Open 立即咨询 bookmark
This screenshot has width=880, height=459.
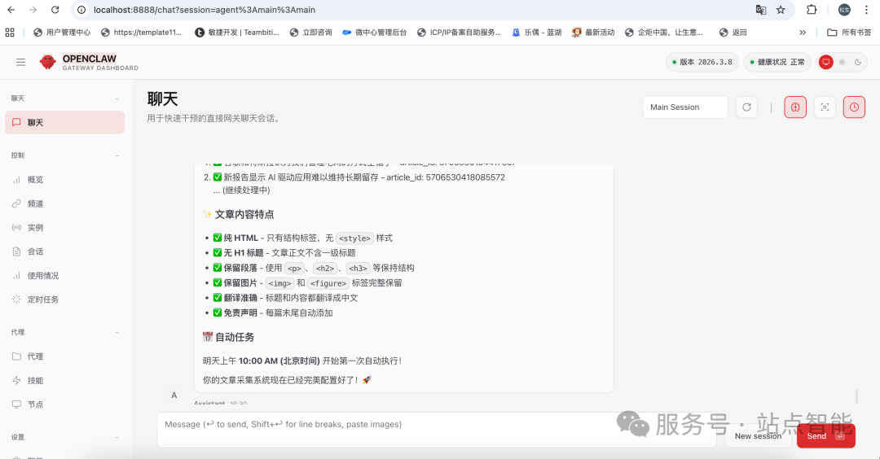(x=311, y=33)
